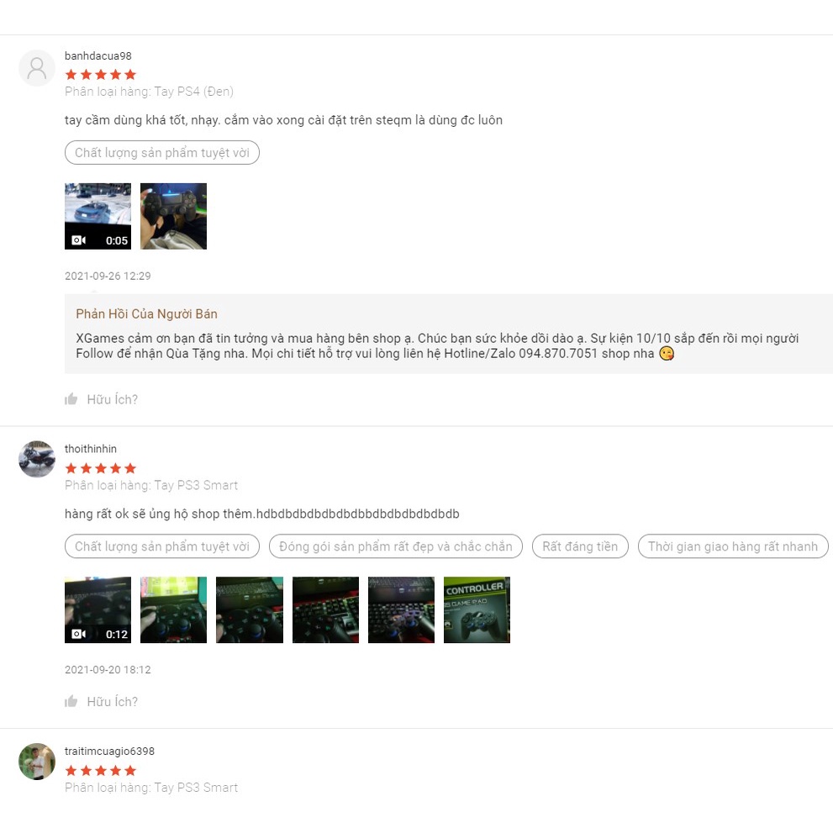Select 'Thời gian giao hàng rất nhanh' tag
Image resolution: width=833 pixels, height=833 pixels.
[733, 546]
